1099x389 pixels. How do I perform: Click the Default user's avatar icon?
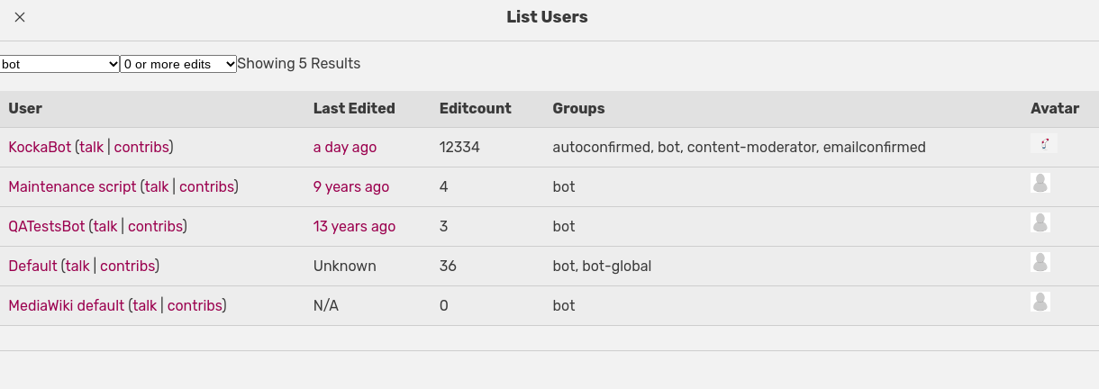pos(1040,263)
